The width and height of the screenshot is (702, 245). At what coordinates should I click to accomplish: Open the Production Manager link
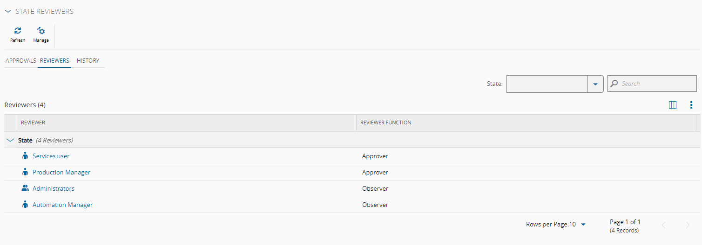point(61,172)
